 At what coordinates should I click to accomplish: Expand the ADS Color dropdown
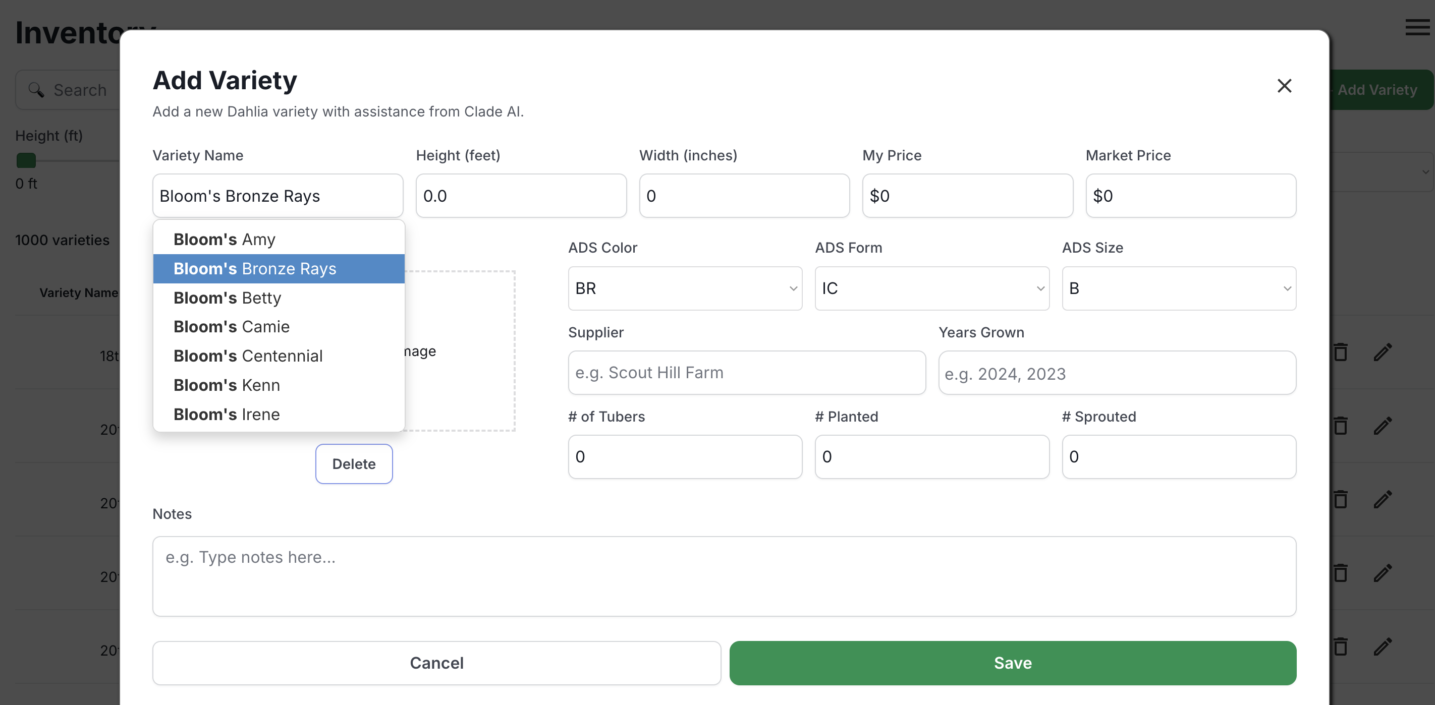click(685, 288)
